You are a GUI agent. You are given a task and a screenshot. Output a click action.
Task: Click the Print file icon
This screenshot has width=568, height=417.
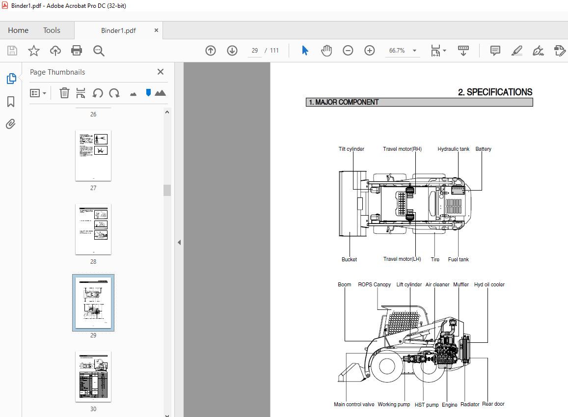pyautogui.click(x=76, y=51)
